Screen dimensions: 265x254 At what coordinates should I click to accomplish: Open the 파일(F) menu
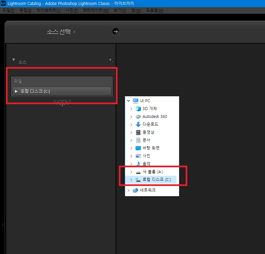click(8, 11)
